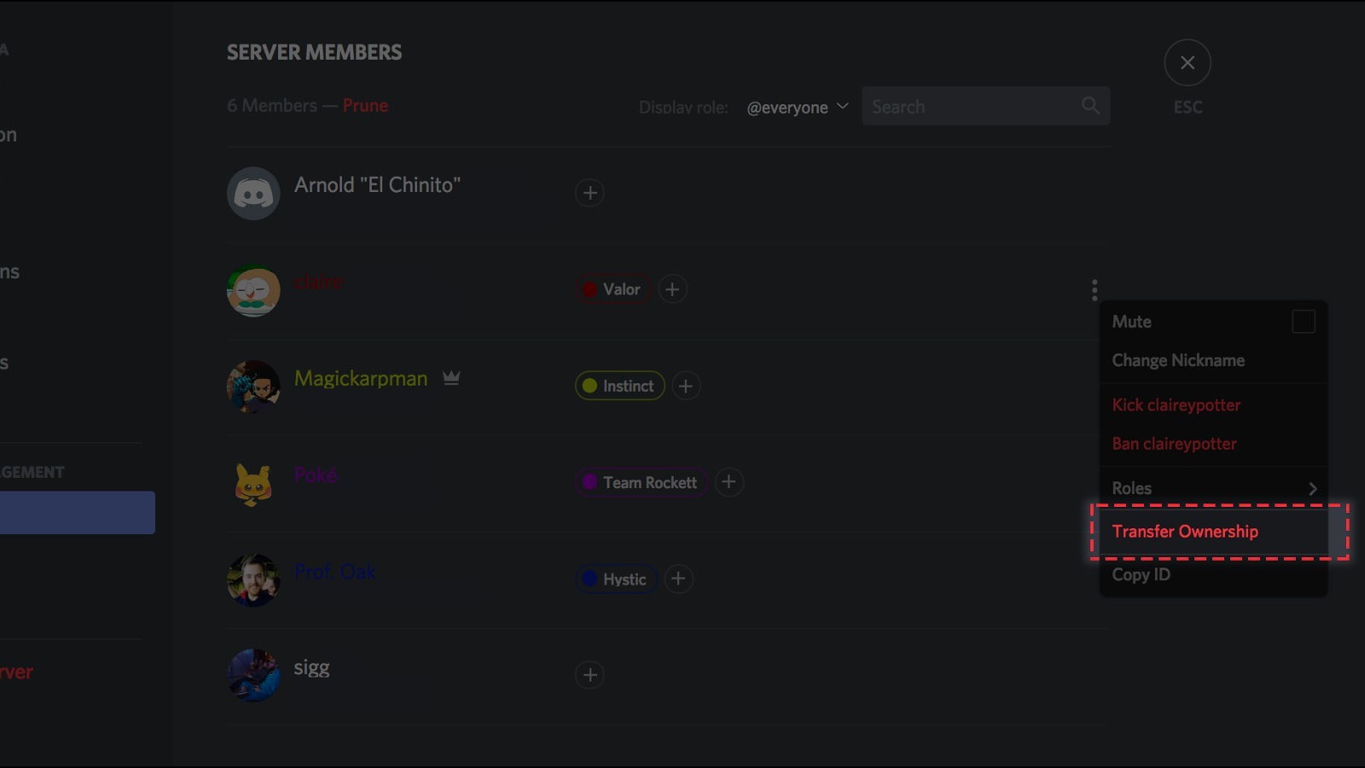Click the plus icon beside the Team Rockett badge
The image size is (1365, 768).
tap(729, 482)
